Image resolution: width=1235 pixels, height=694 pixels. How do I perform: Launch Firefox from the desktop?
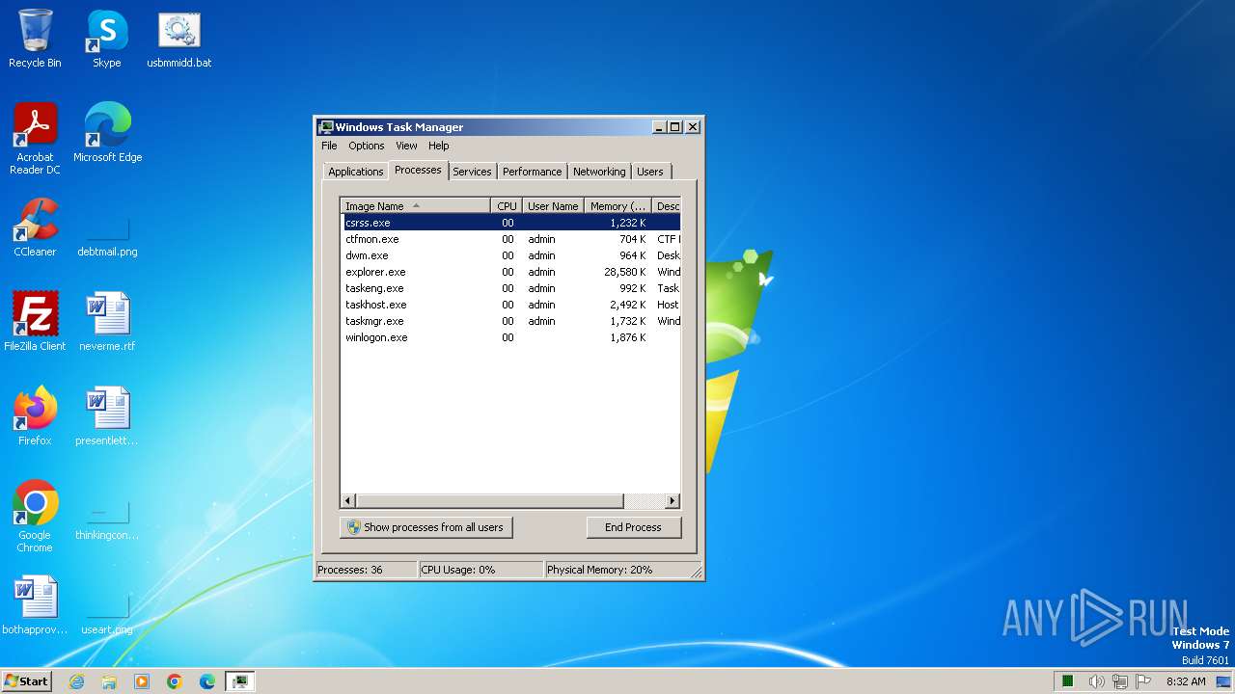coord(35,415)
